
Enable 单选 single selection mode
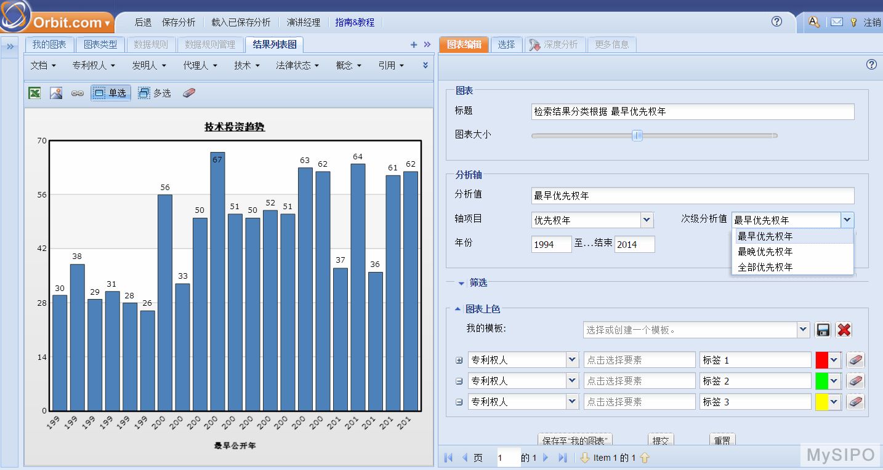tap(111, 93)
